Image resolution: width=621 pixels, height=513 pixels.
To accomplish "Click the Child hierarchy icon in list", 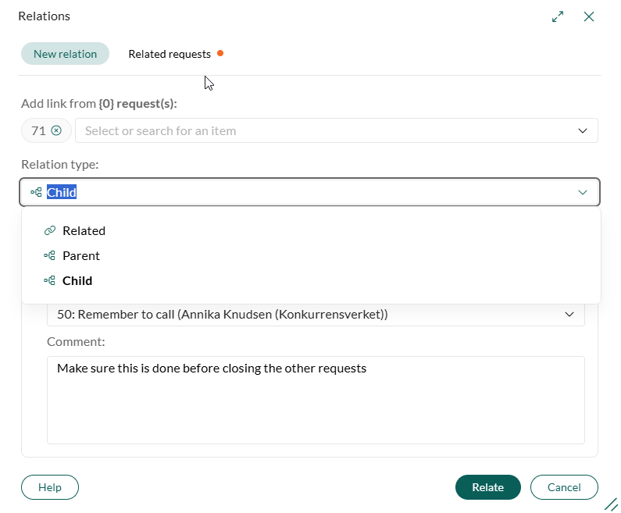I will (x=50, y=280).
